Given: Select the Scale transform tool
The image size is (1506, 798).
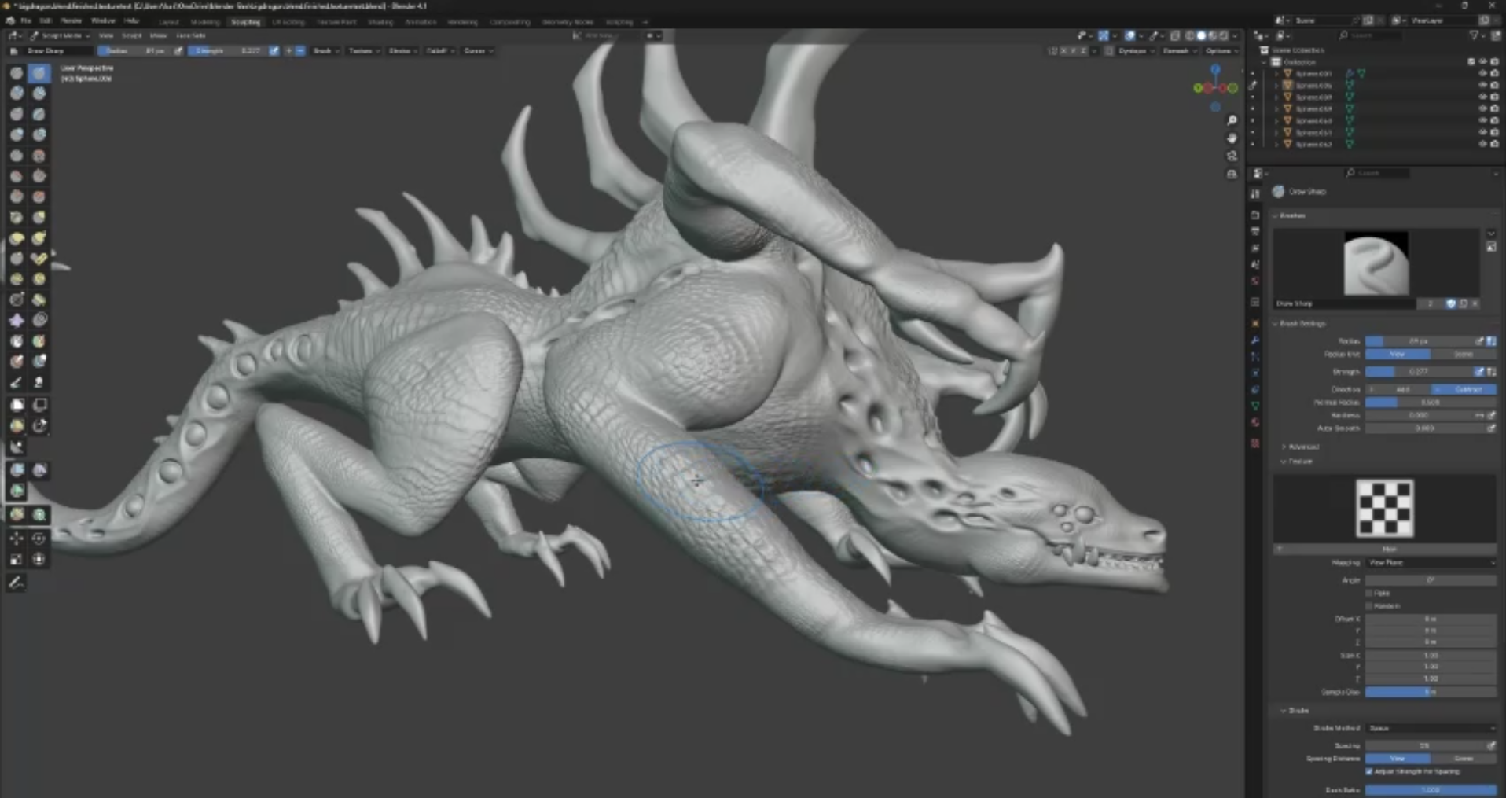Looking at the screenshot, I should (x=17, y=559).
